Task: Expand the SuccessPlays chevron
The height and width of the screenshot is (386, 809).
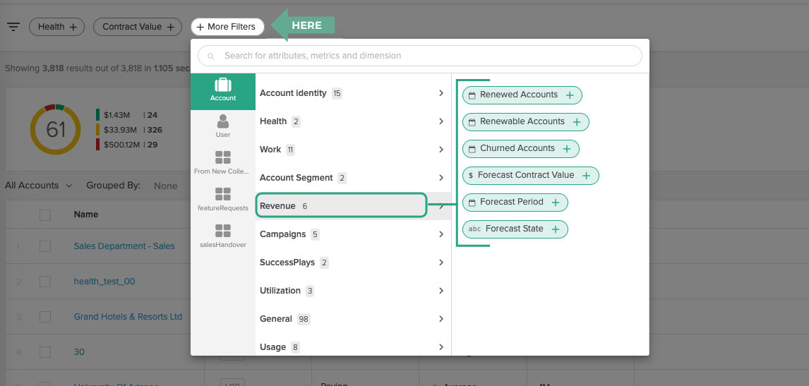Action: [x=441, y=263]
